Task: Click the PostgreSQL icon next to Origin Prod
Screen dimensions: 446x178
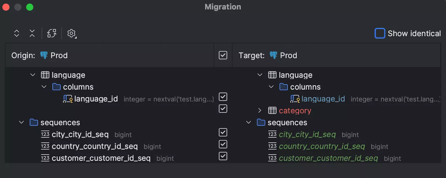Action: 44,55
